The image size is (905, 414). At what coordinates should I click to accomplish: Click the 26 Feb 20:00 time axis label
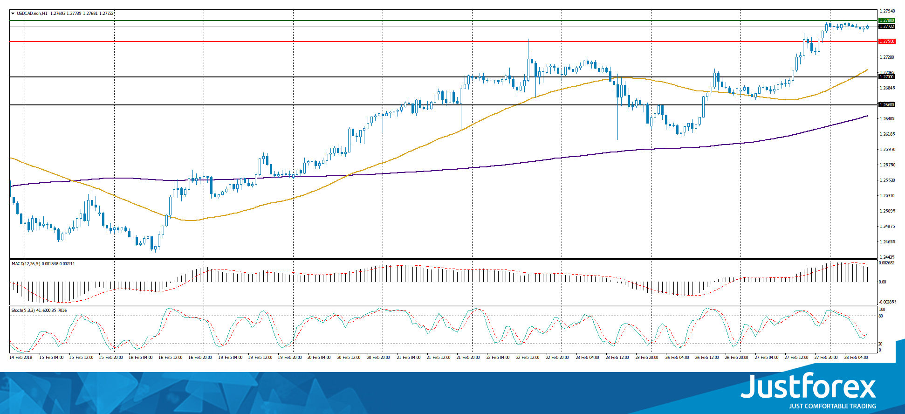tap(737, 358)
